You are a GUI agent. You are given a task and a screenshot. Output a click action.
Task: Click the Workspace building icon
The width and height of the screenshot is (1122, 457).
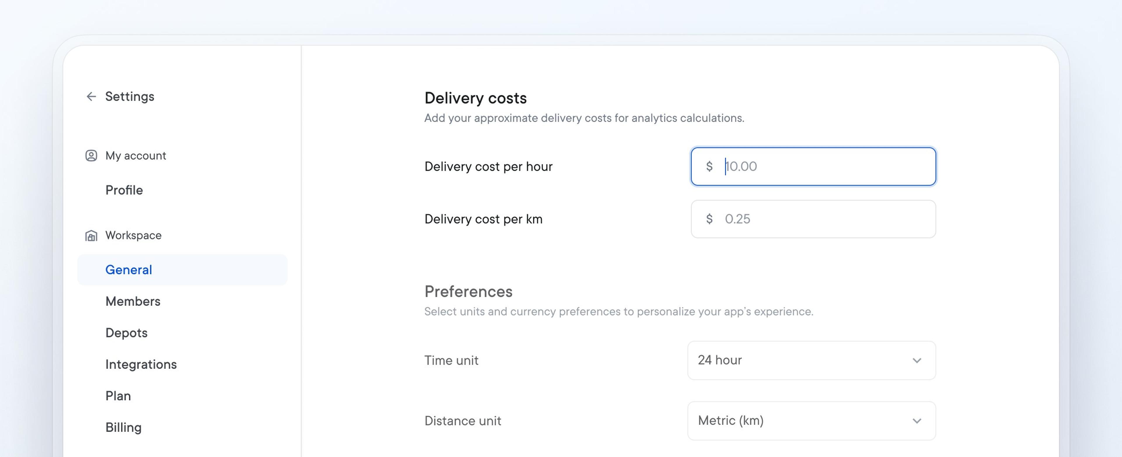tap(91, 235)
